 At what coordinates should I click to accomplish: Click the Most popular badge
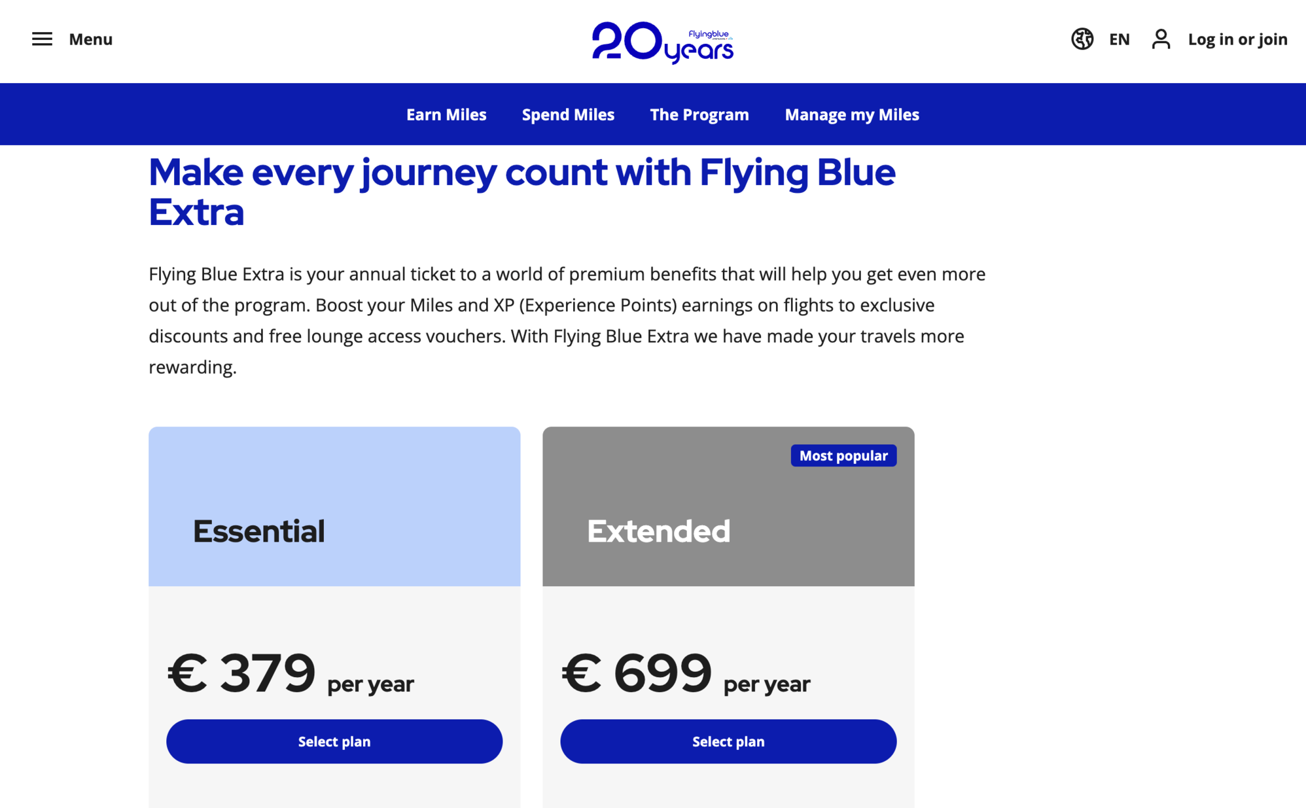tap(843, 455)
